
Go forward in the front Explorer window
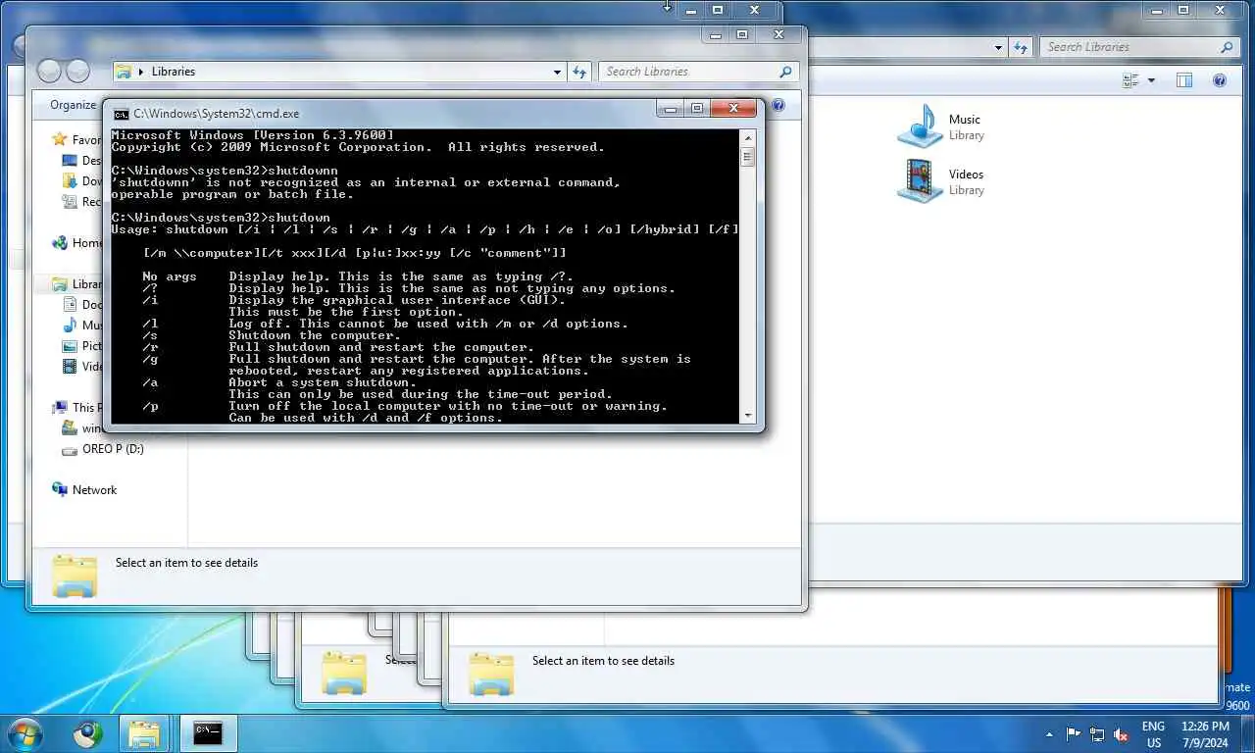(x=77, y=71)
